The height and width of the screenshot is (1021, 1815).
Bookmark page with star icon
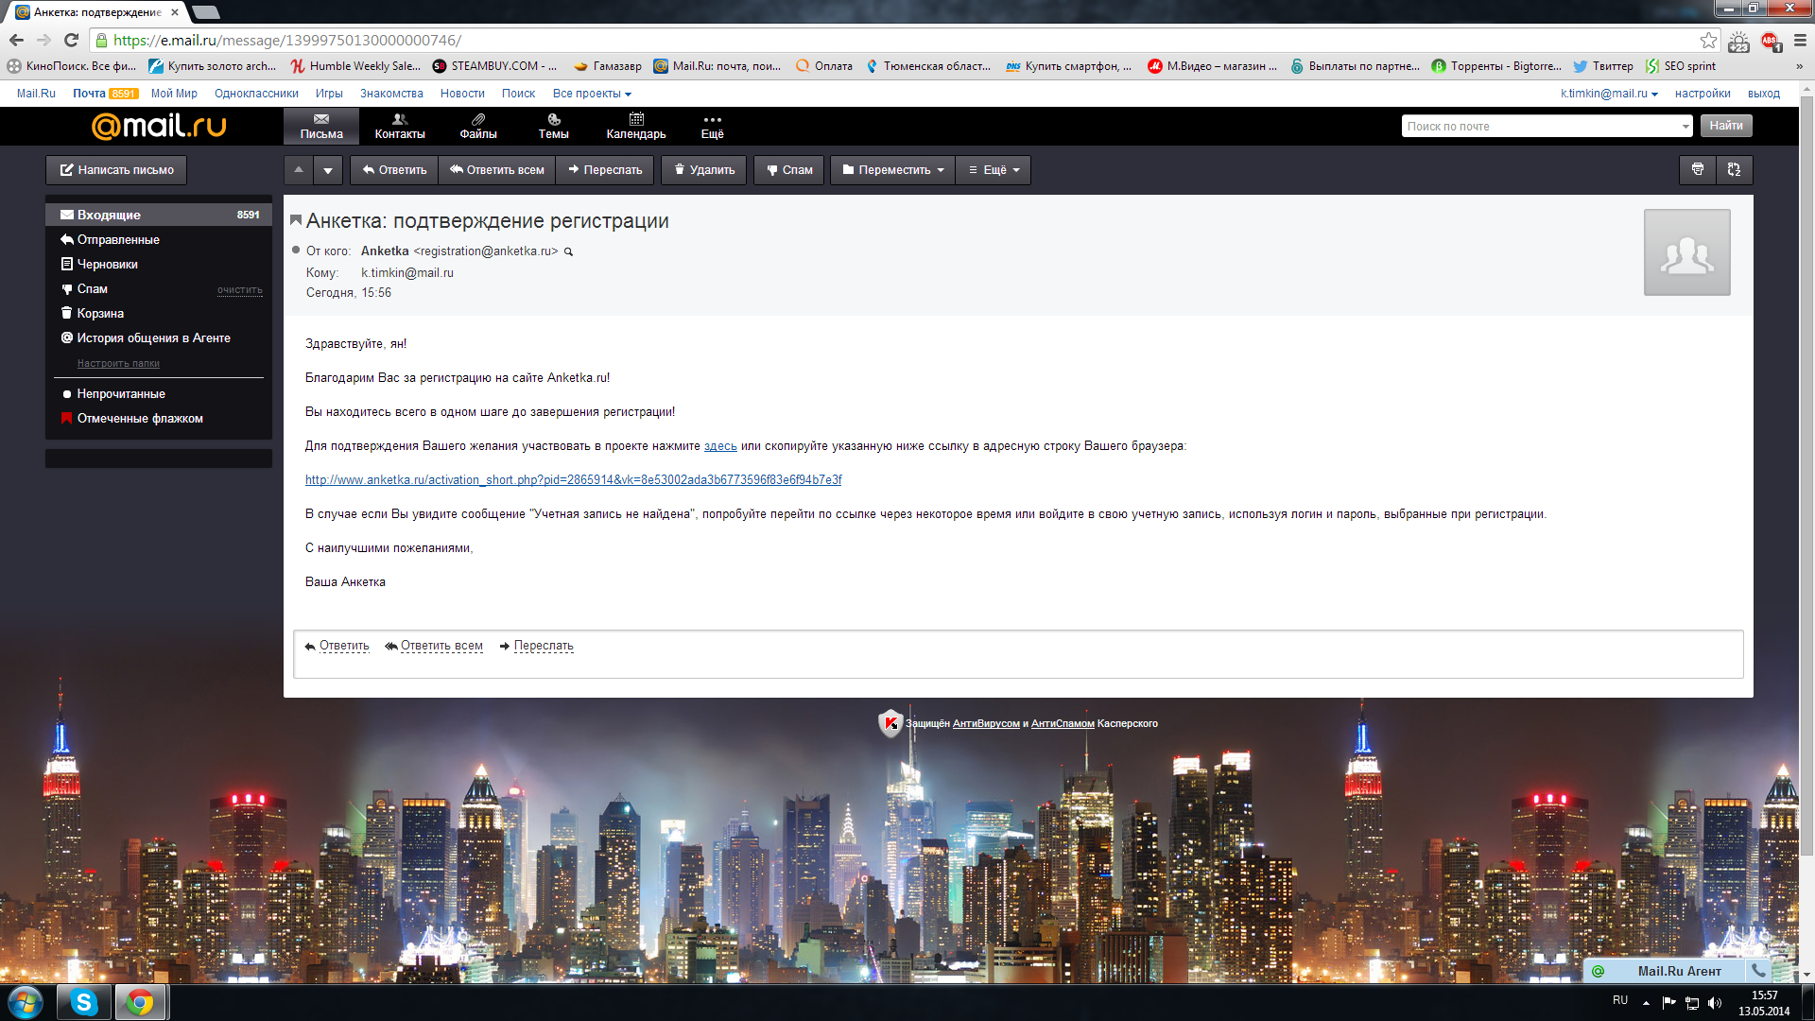click(x=1708, y=41)
